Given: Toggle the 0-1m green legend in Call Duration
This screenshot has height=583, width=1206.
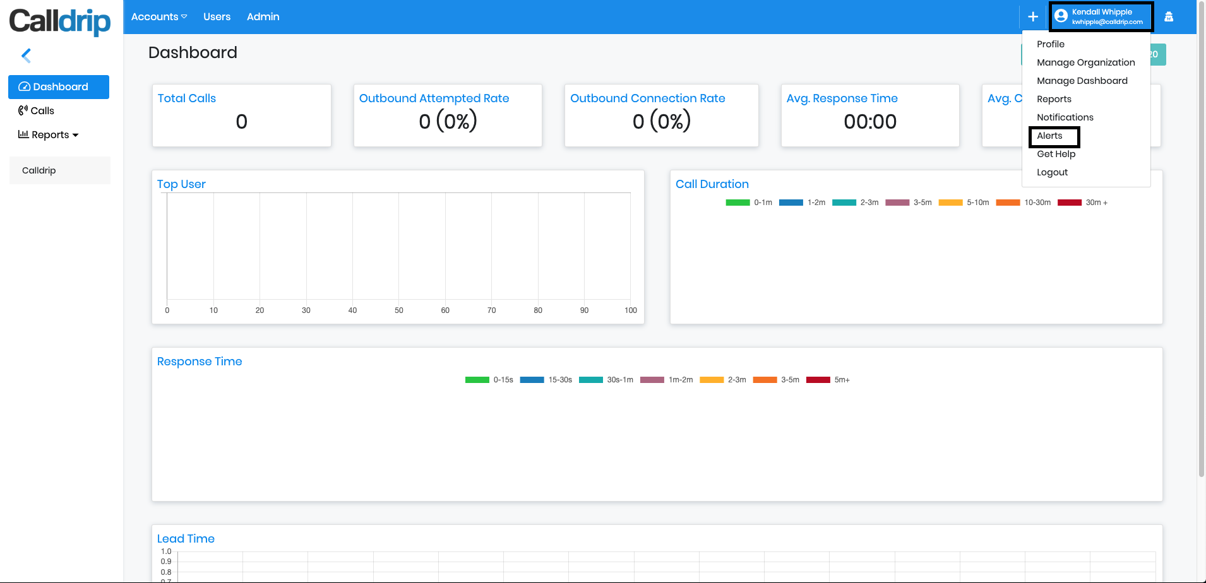Looking at the screenshot, I should click(x=749, y=203).
